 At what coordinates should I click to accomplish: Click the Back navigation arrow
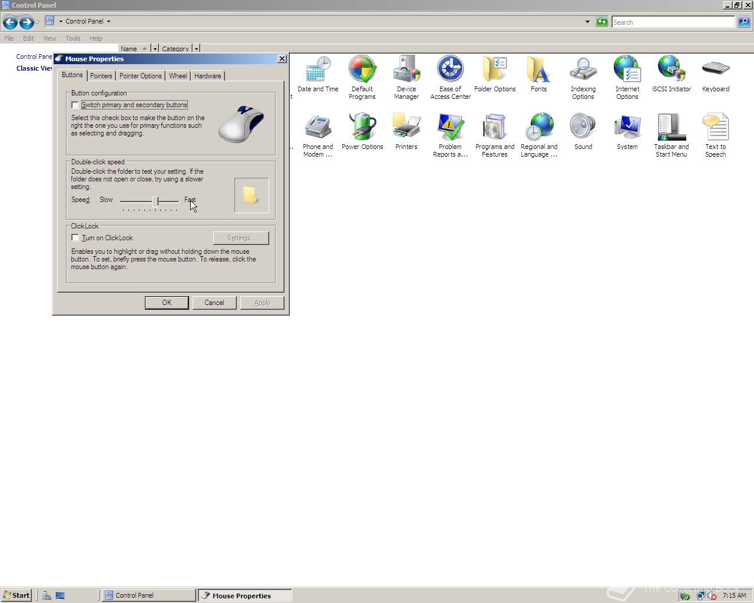coord(10,22)
